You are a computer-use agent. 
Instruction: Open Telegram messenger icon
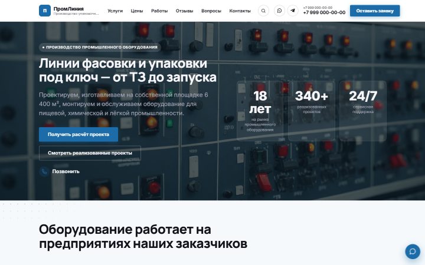tap(293, 11)
